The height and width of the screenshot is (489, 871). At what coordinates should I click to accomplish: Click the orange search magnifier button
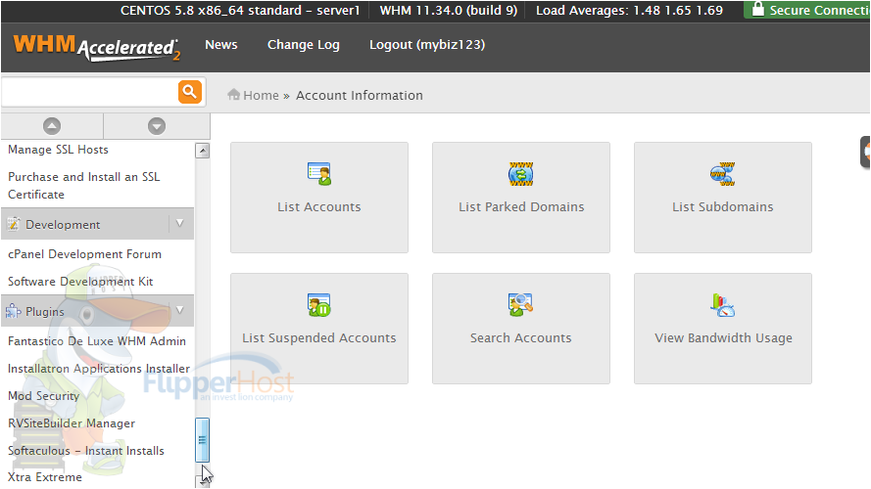tap(189, 92)
